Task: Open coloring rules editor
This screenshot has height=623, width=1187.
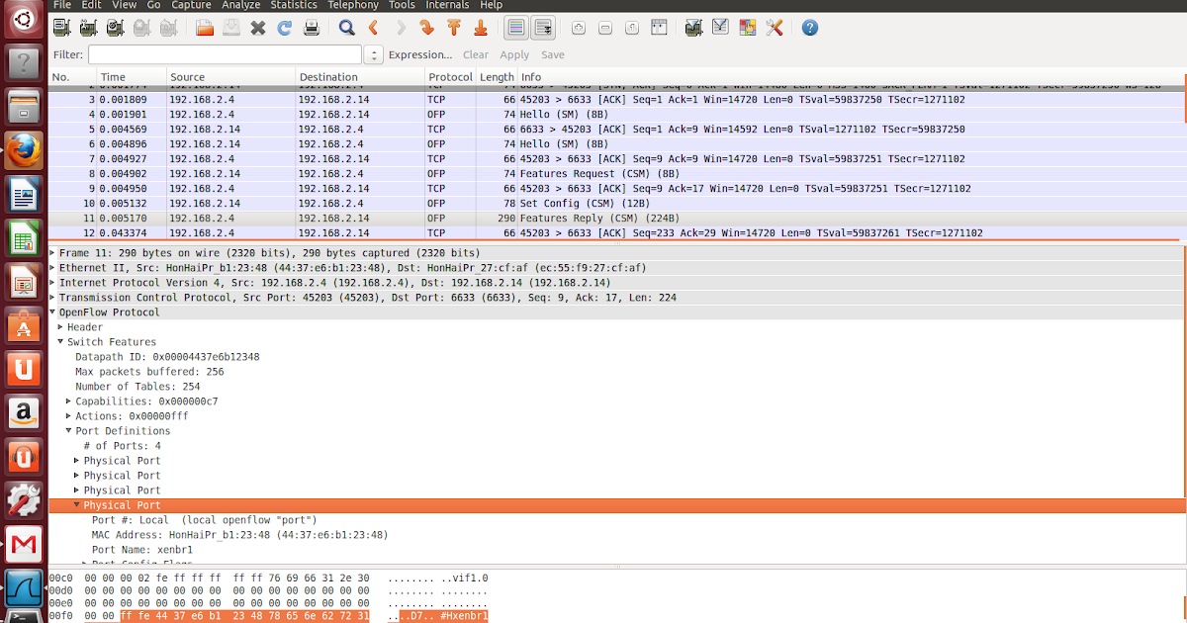Action: [x=748, y=28]
